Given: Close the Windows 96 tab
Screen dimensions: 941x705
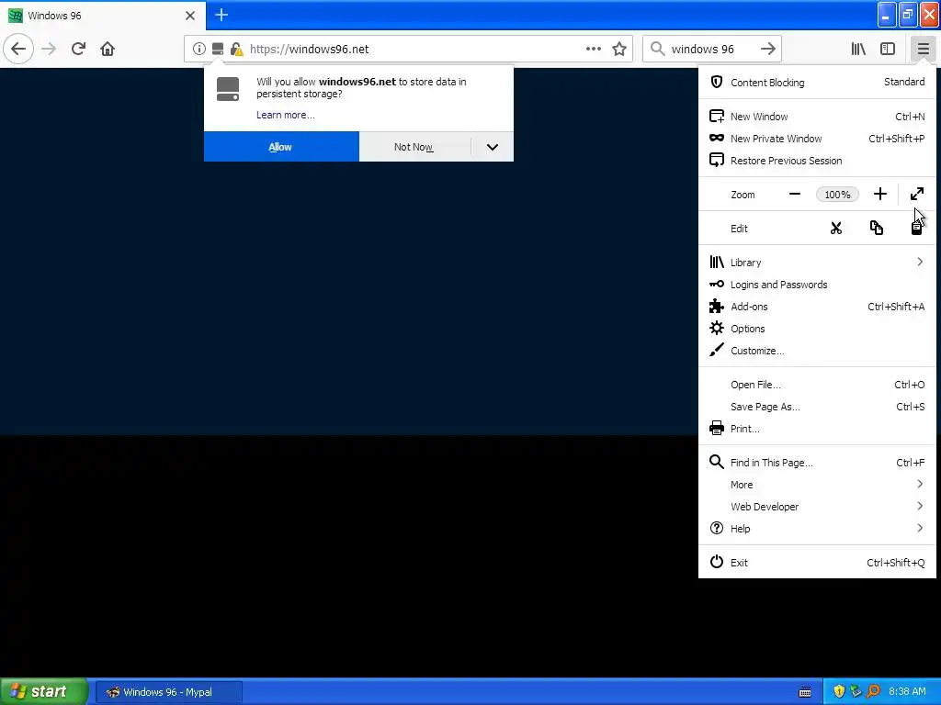Looking at the screenshot, I should (x=190, y=16).
